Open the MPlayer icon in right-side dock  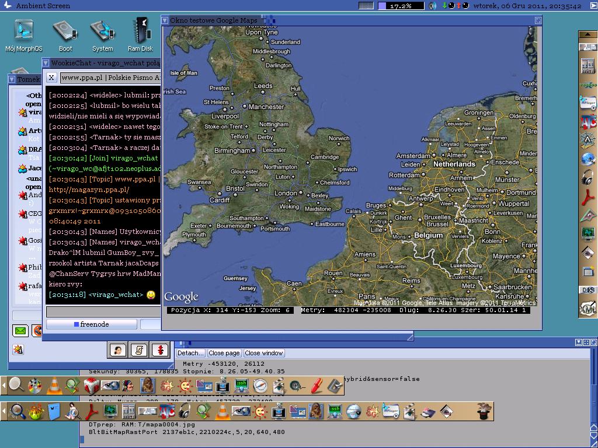click(x=587, y=103)
